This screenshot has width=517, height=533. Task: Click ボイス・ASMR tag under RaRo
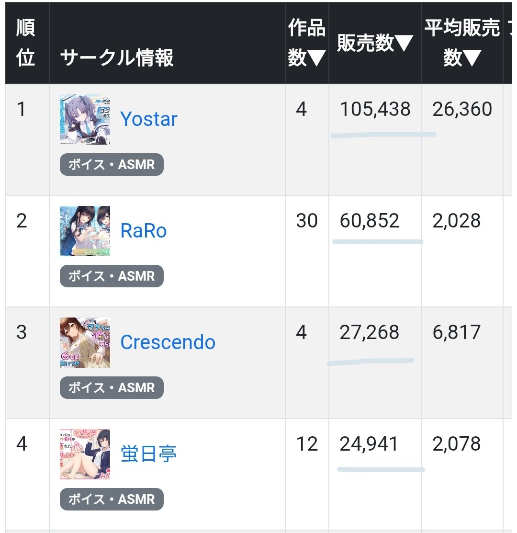[x=112, y=276]
